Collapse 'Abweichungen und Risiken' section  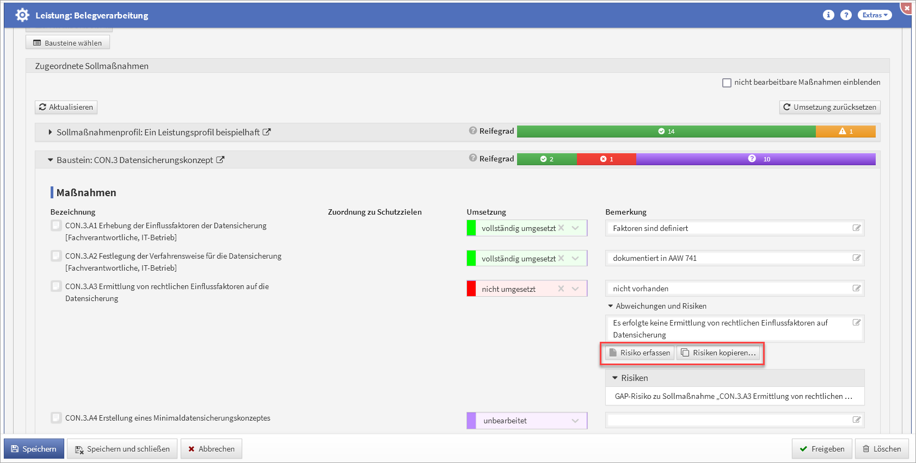(611, 306)
